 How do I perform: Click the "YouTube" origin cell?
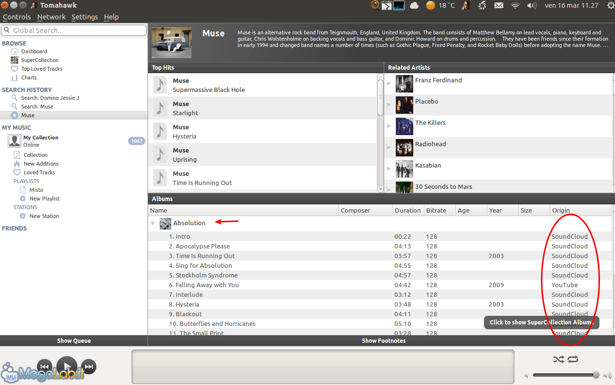point(565,285)
